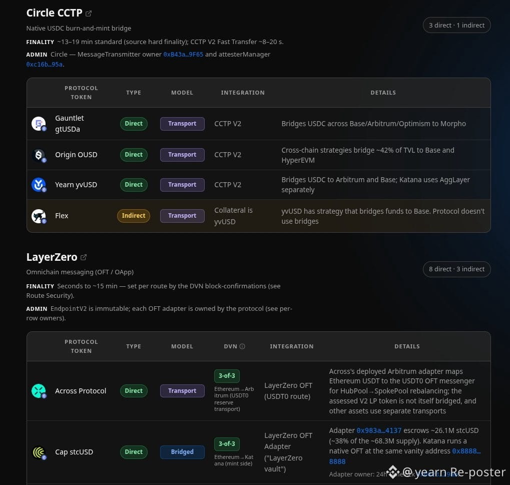Viewport: 510px width, 485px height.
Task: Open MessageTransmitter owner address 0xB43a…9F65
Action: coord(183,55)
